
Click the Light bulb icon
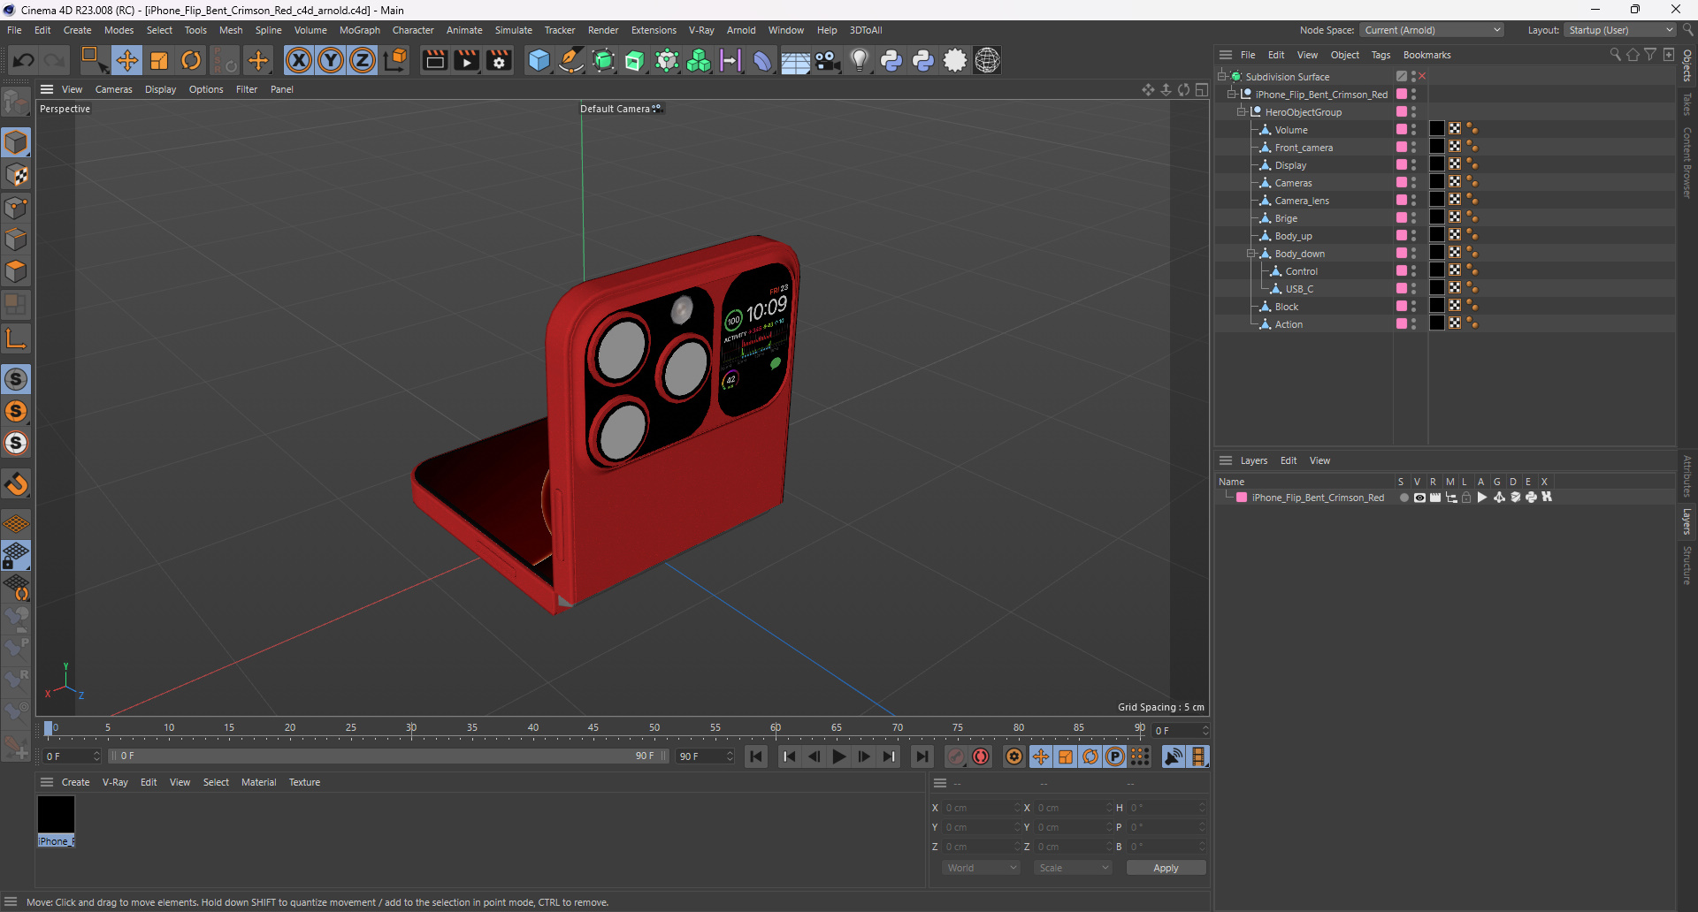(859, 60)
